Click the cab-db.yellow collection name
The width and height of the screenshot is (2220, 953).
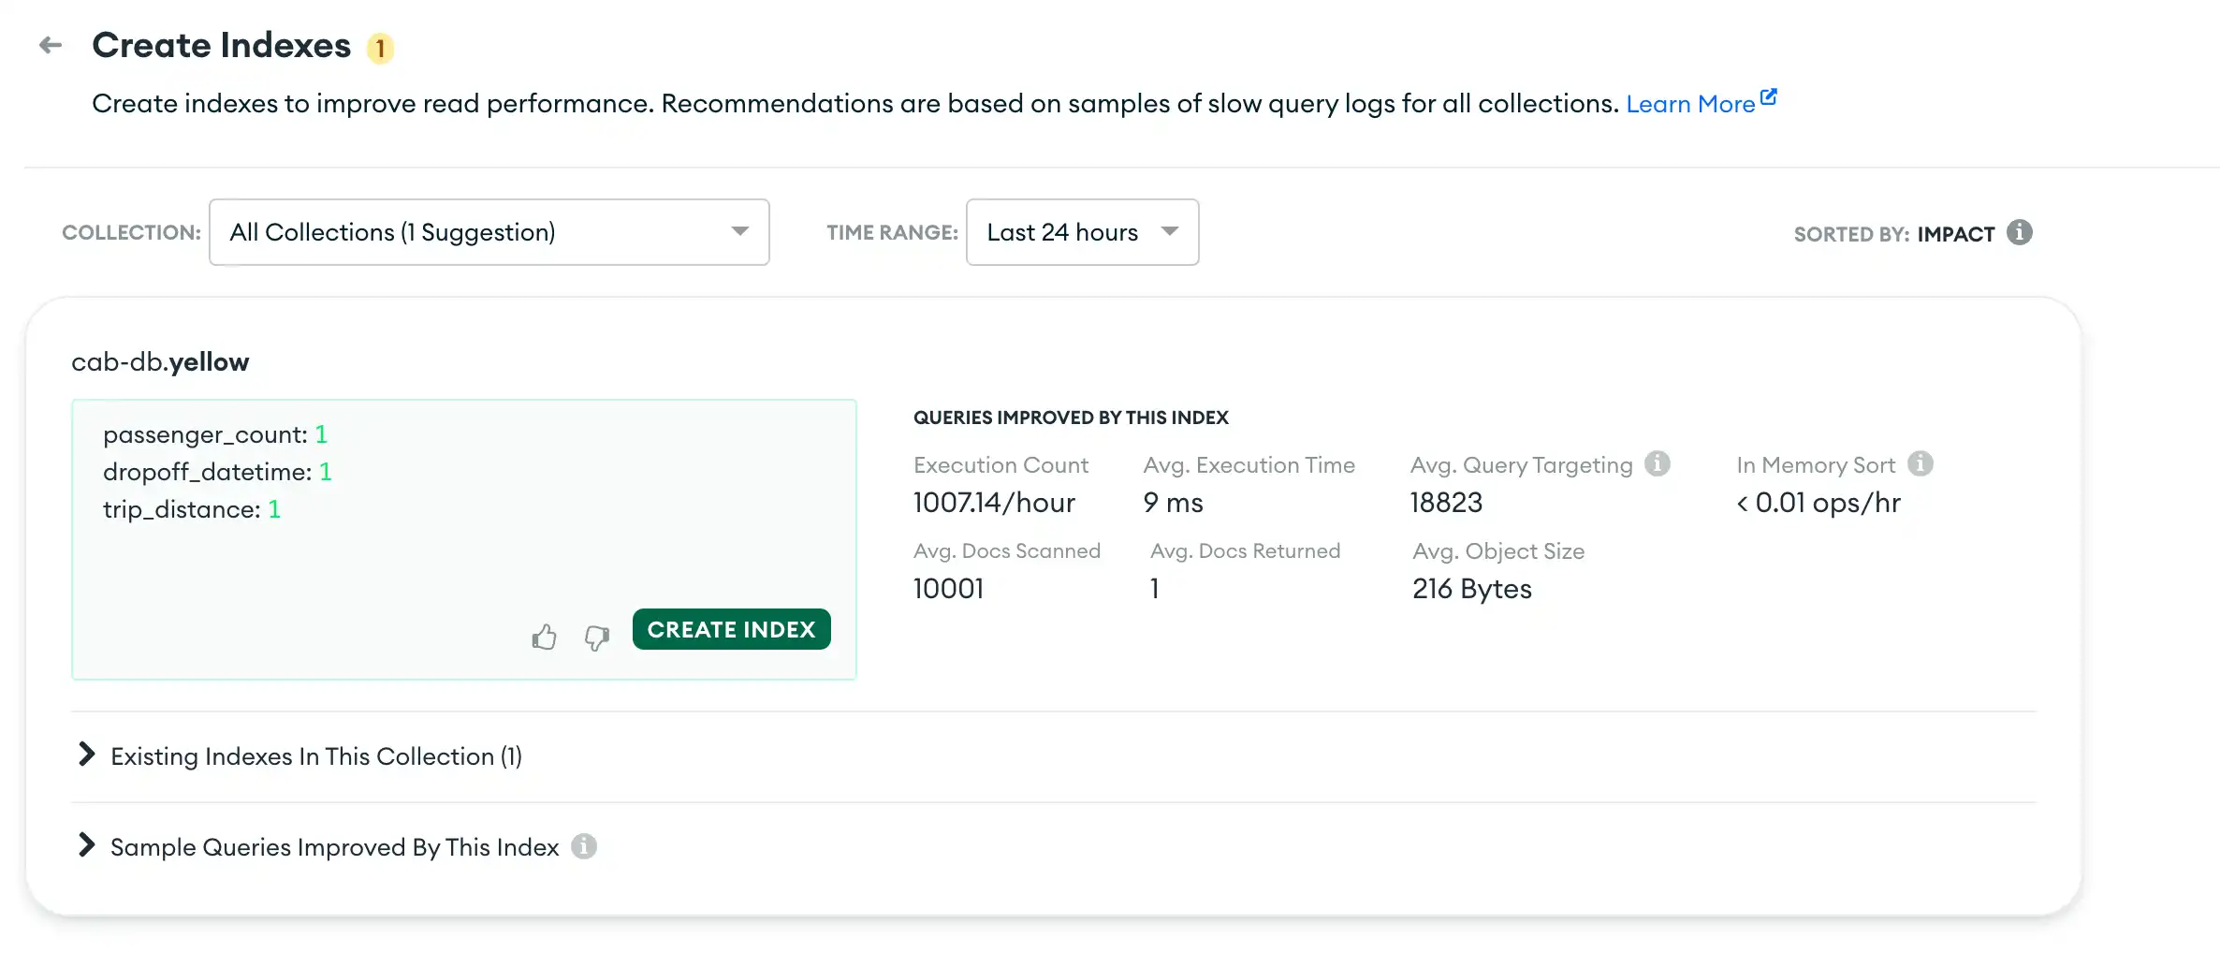click(159, 361)
